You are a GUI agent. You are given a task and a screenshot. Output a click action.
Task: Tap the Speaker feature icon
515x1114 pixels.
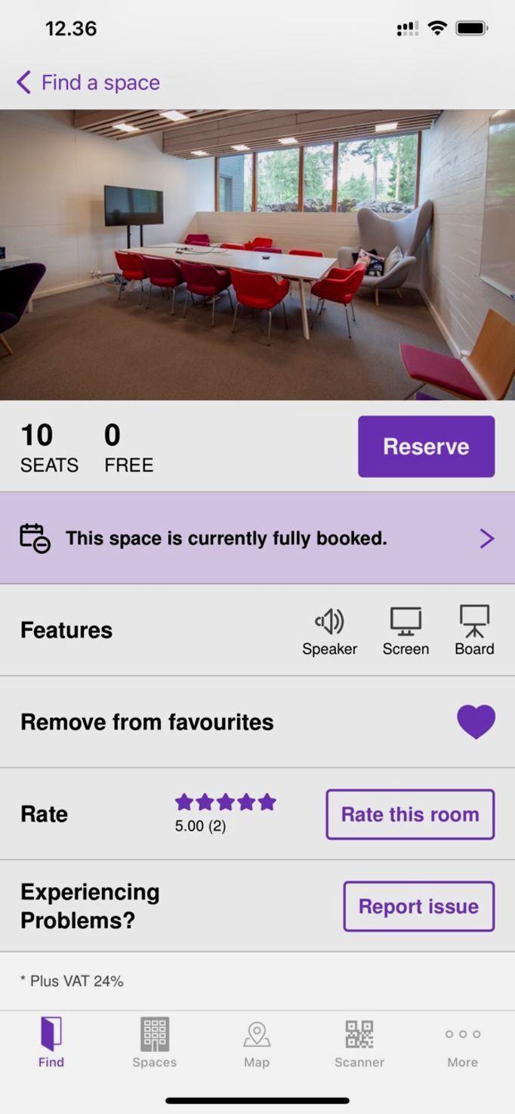pyautogui.click(x=329, y=622)
